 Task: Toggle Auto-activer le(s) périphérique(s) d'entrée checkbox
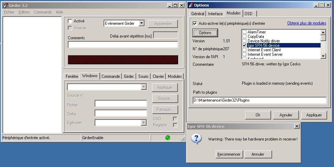(195, 23)
